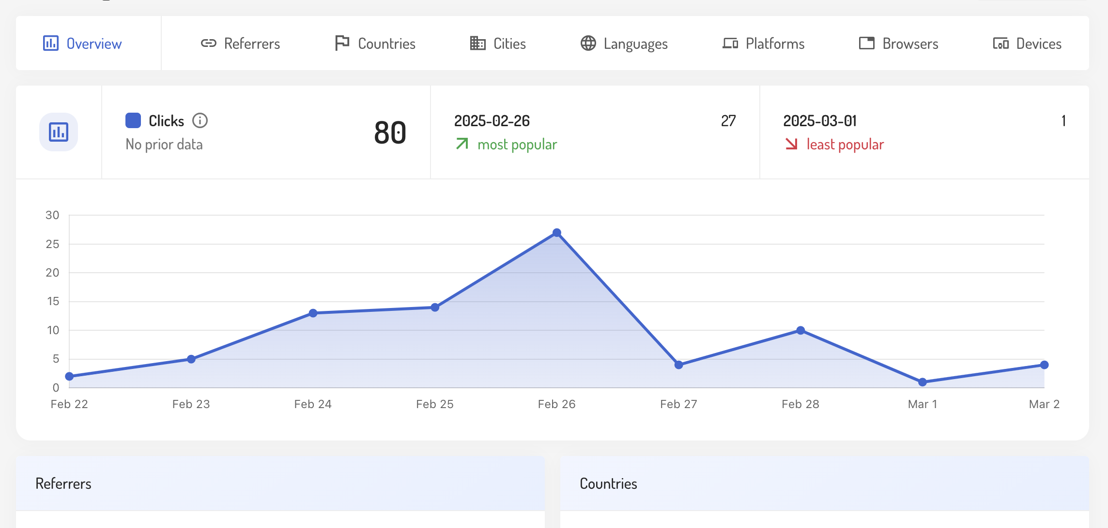Click the Feb 28 data point on chart
This screenshot has width=1108, height=528.
tap(800, 330)
